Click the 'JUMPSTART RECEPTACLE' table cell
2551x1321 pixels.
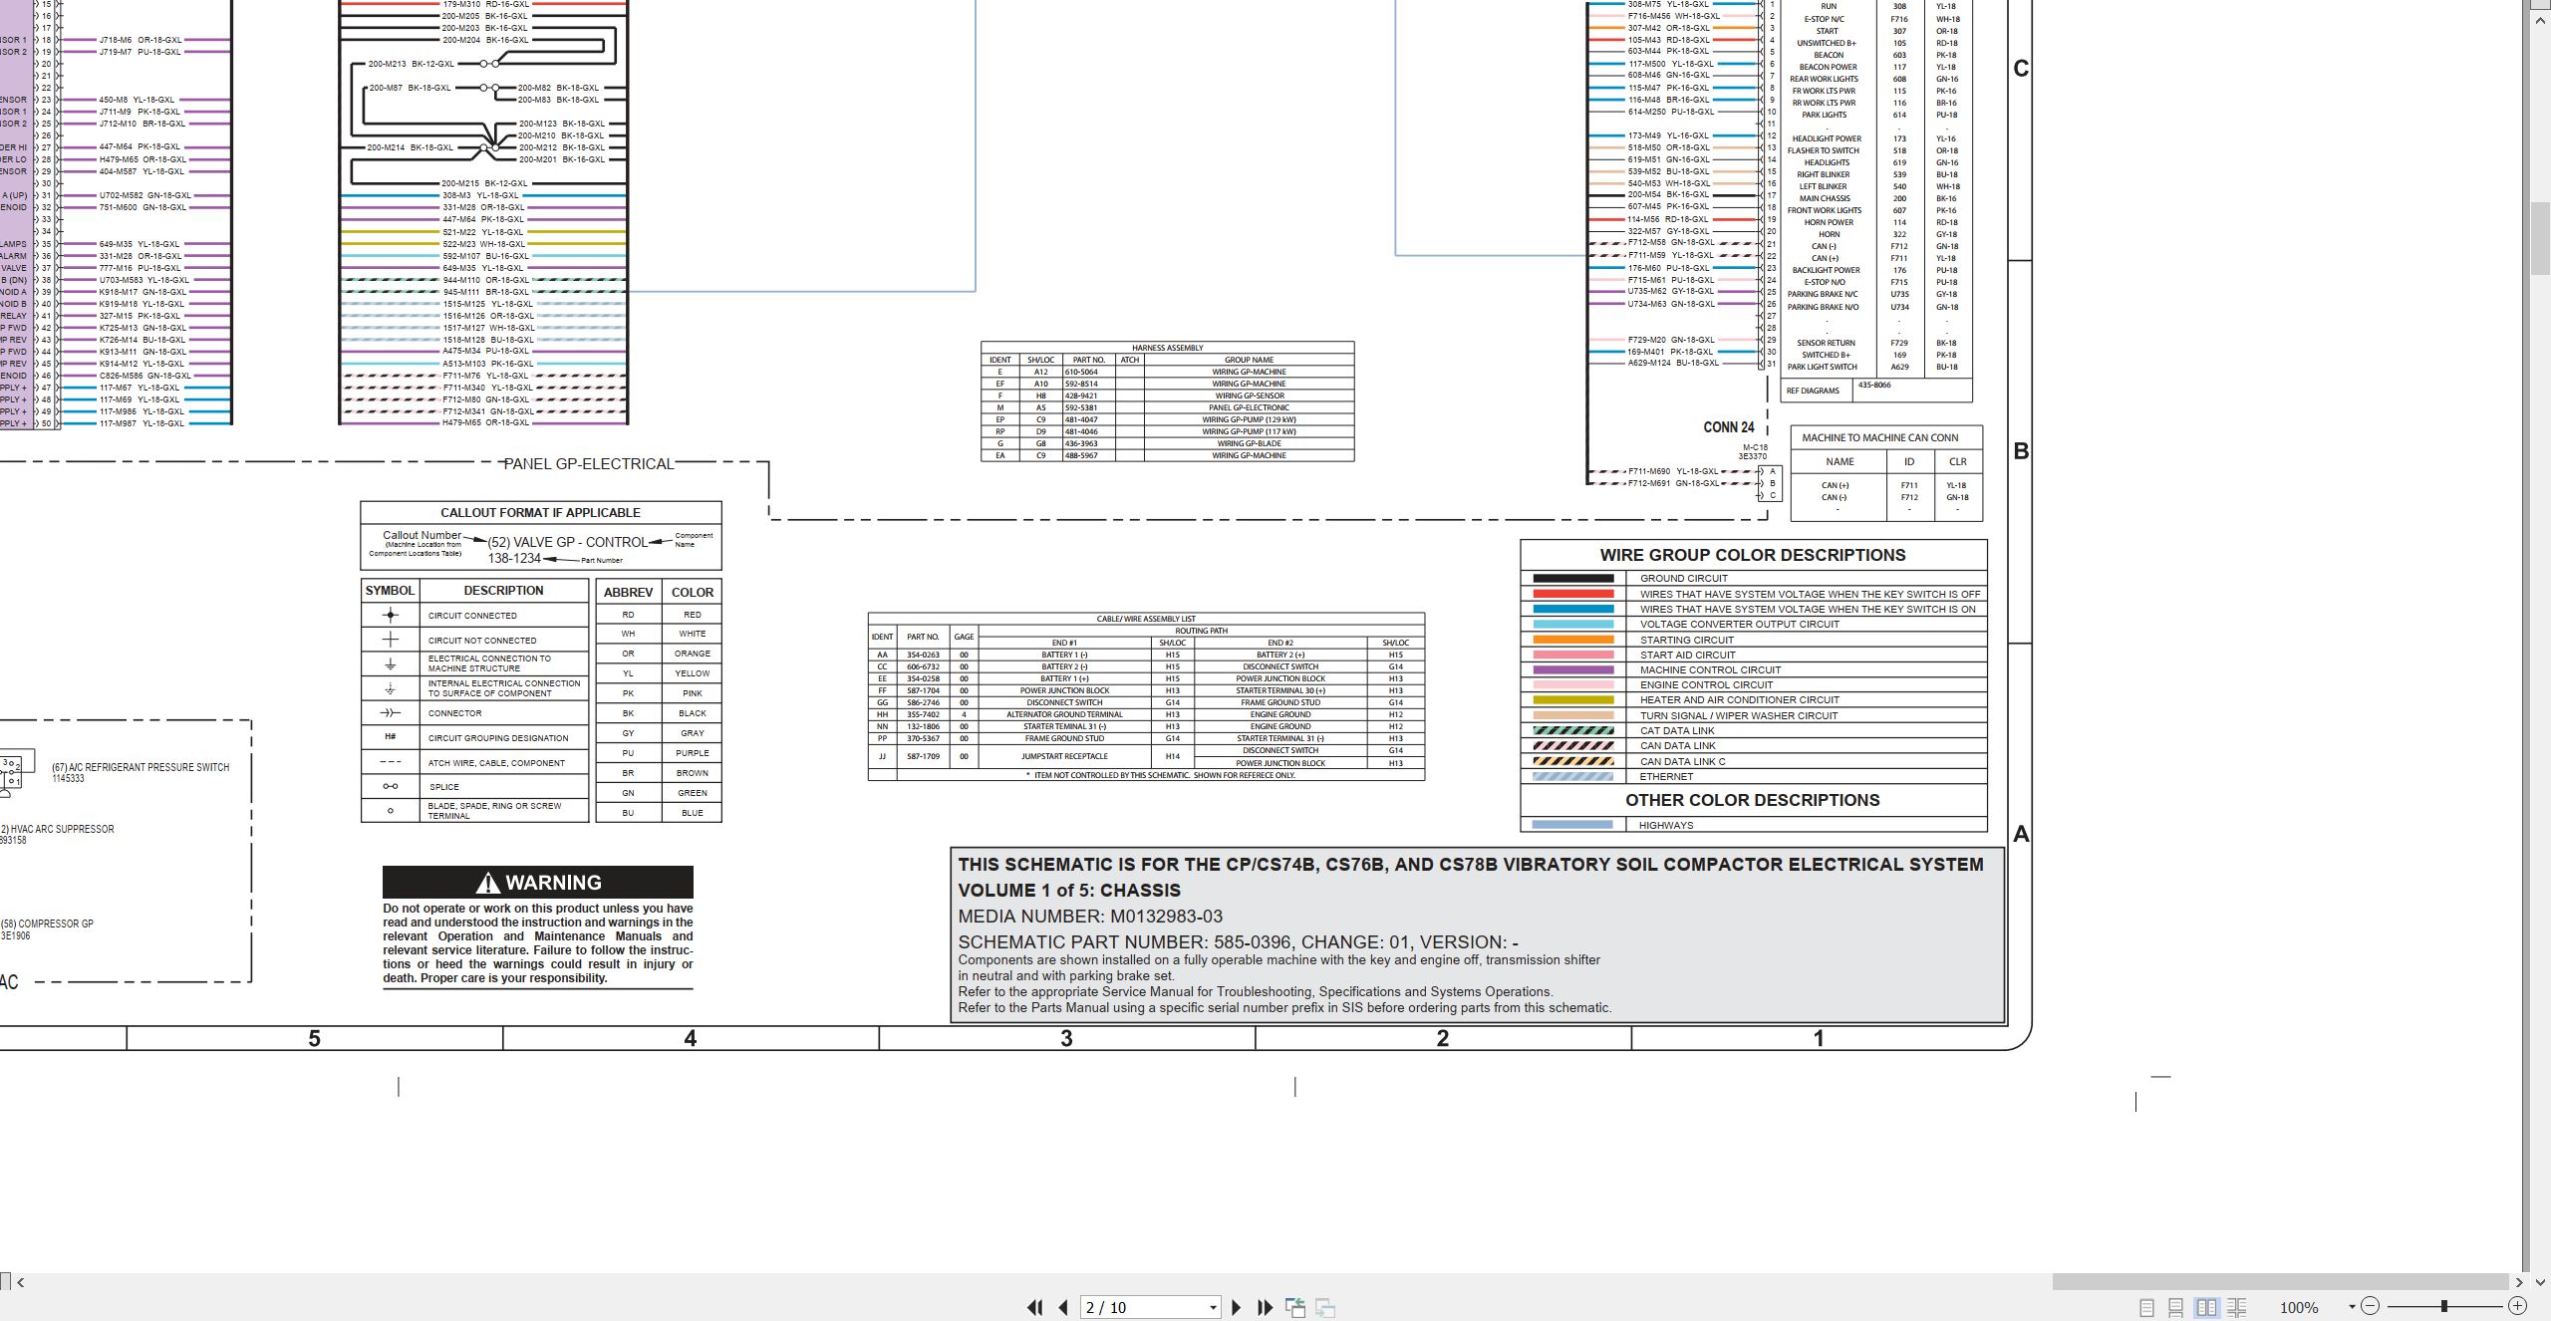1064,756
